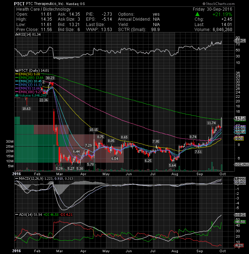Screen dimensions: 249x254
Task: Click the 11.74 price annotation
Action: click(x=212, y=123)
